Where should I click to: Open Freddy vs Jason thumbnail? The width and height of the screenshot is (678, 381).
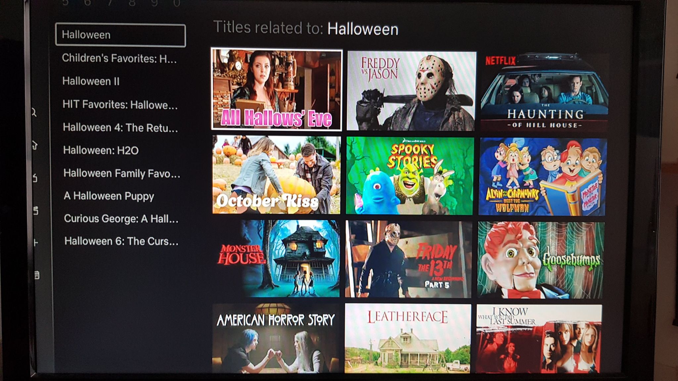coord(412,91)
